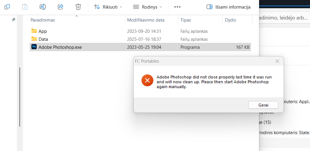The image size is (310, 151).
Task: Click the red error icon in dialog
Action: click(147, 80)
